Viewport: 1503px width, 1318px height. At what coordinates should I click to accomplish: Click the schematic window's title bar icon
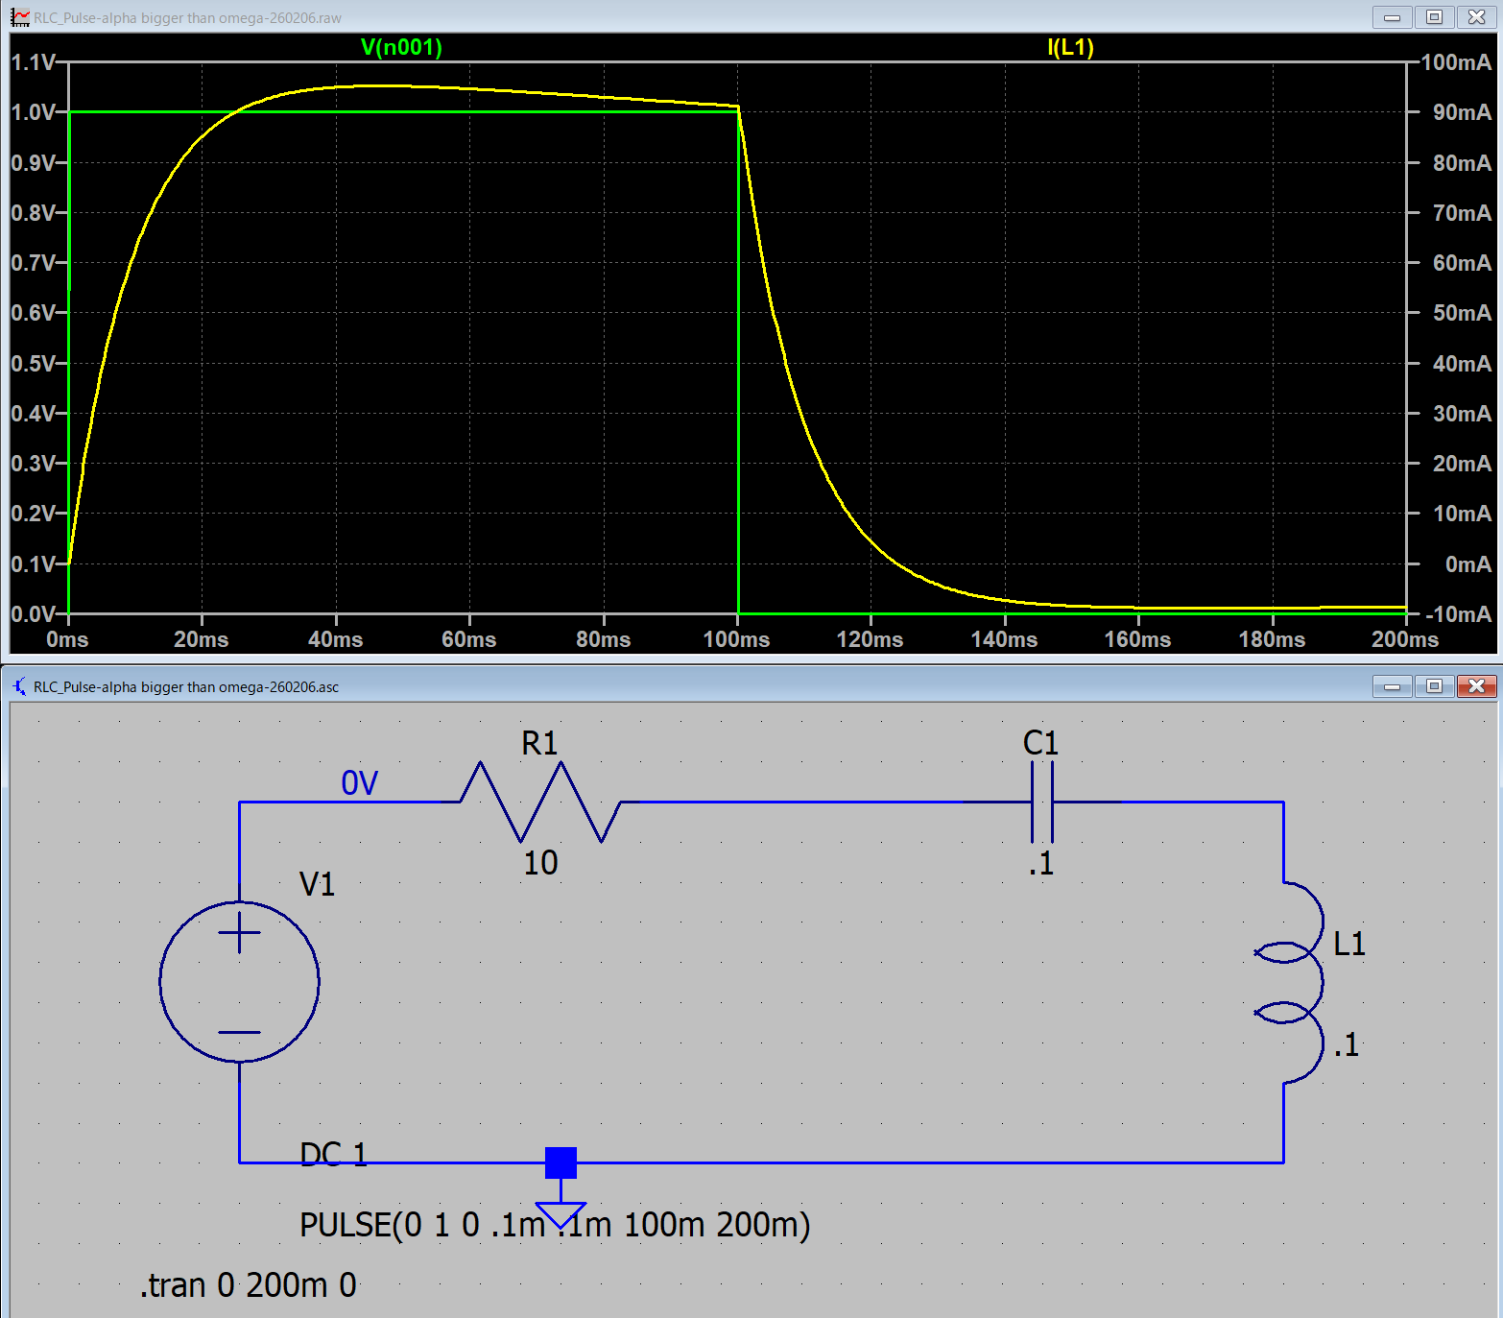point(19,686)
